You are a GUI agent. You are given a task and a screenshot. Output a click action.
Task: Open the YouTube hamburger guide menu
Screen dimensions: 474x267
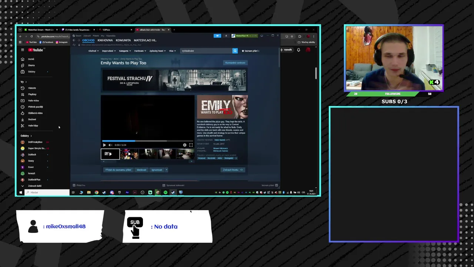22,50
